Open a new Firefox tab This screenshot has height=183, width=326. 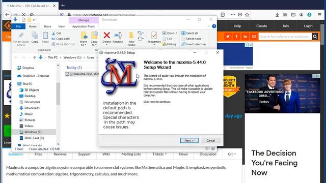coord(63,6)
